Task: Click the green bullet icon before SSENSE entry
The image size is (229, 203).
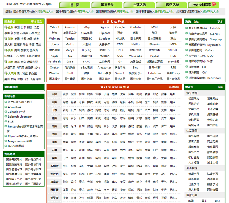Action: point(186,34)
